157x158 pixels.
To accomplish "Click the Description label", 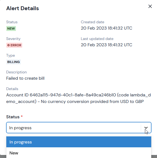I will [x=16, y=72].
